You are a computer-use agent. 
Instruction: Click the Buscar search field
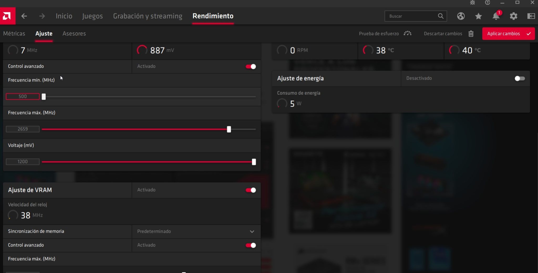point(411,16)
